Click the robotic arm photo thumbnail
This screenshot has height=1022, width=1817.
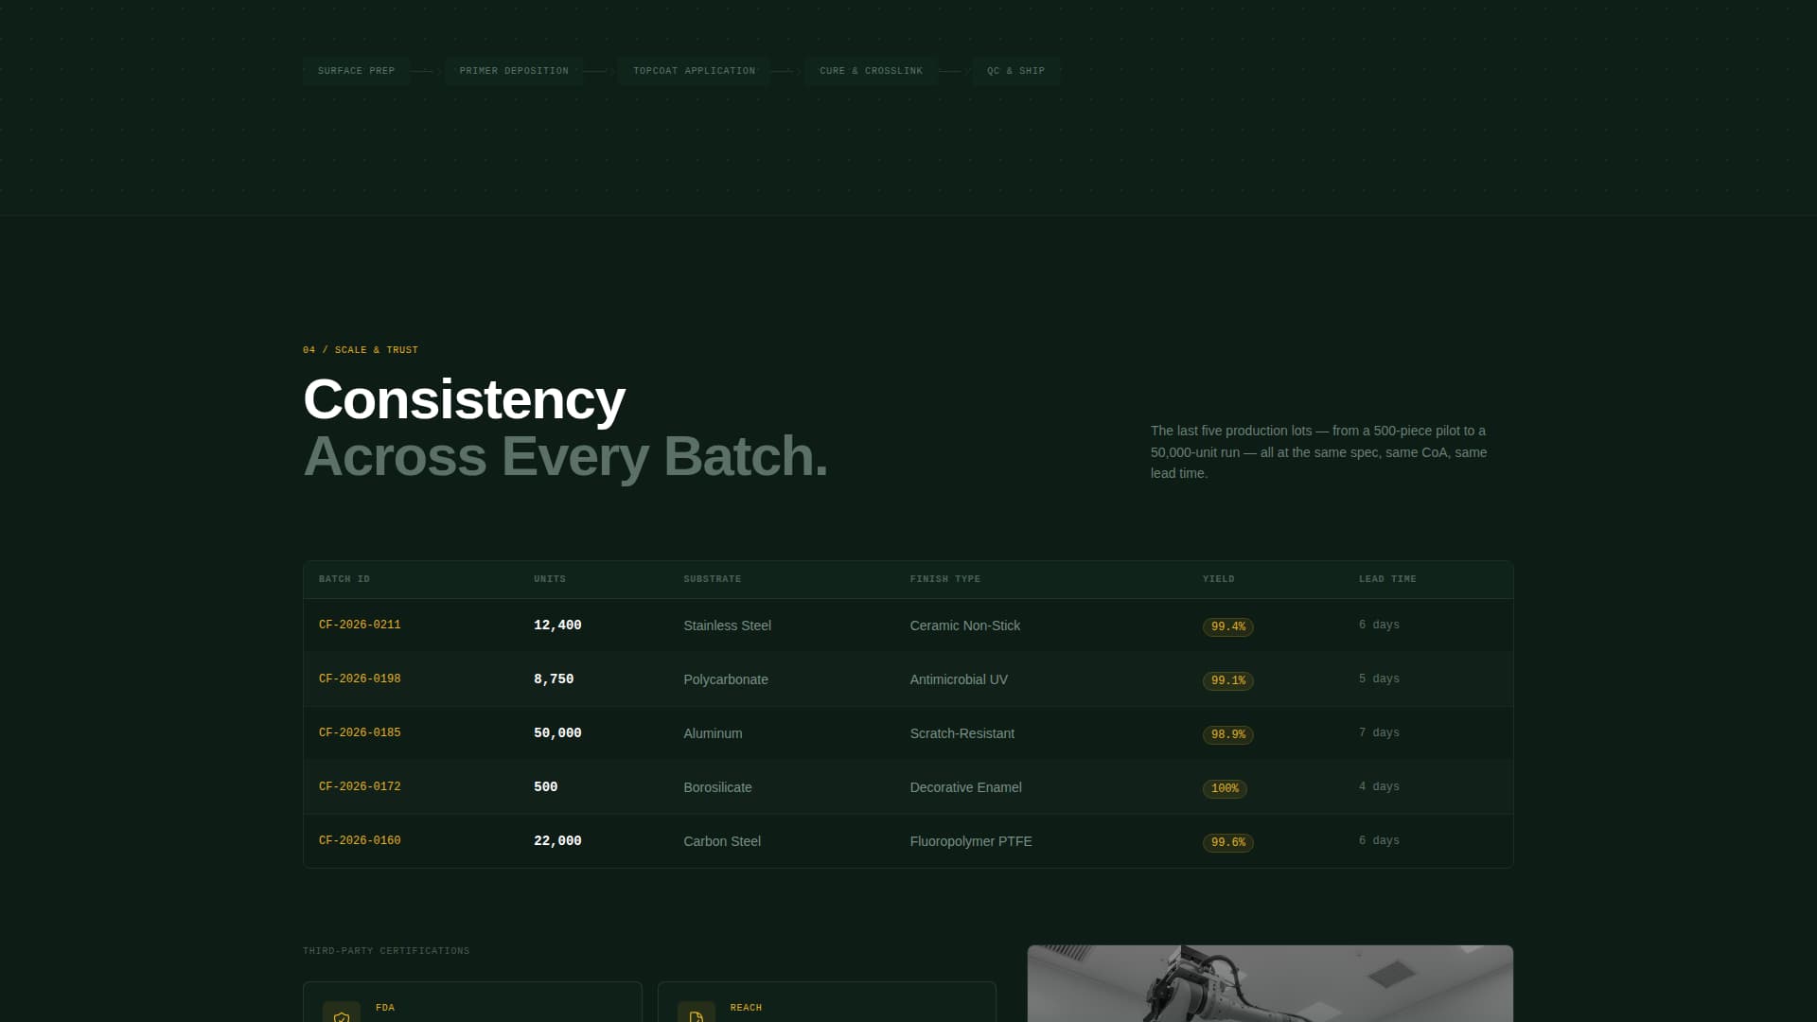tap(1270, 984)
